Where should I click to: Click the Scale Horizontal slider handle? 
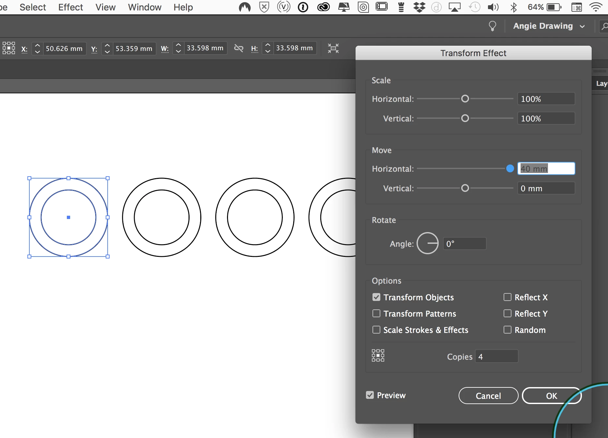click(x=465, y=99)
